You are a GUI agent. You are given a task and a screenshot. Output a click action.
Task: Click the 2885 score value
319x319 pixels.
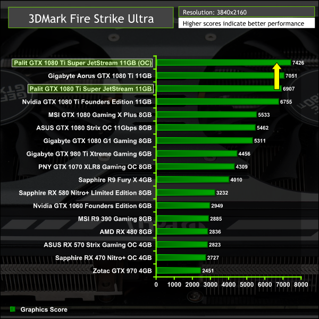pyautogui.click(x=216, y=219)
